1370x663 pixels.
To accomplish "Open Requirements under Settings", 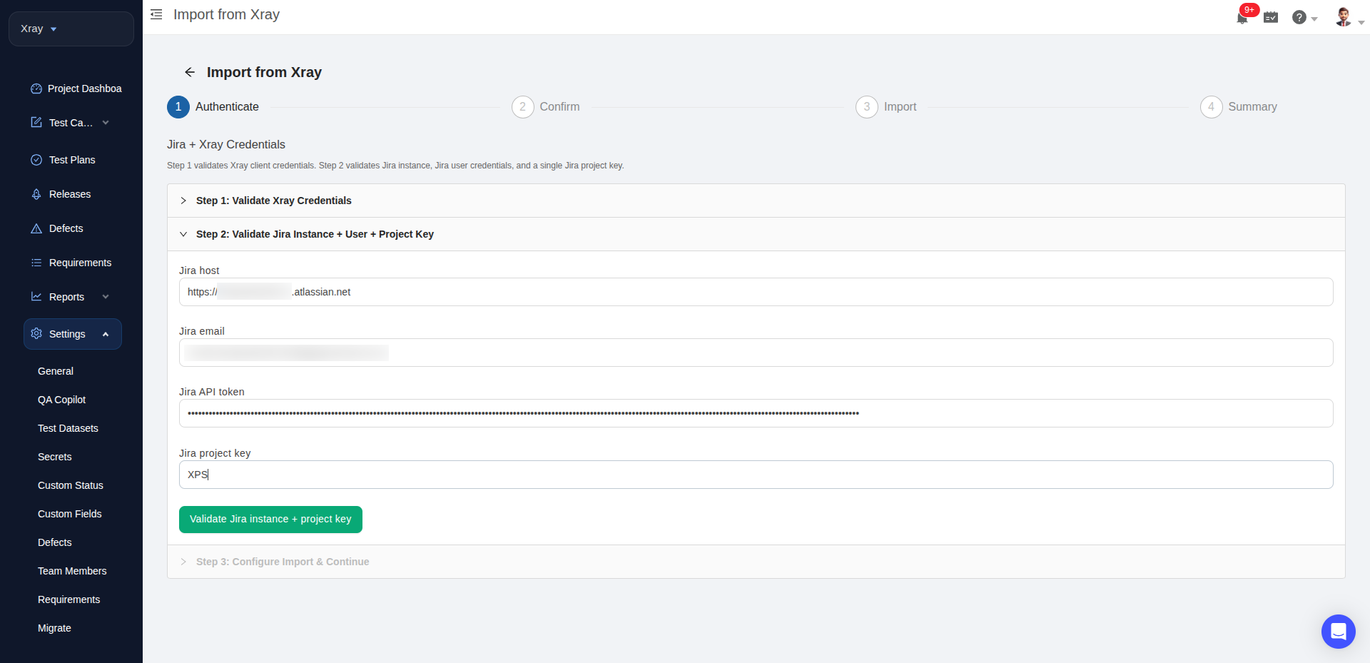I will [x=68, y=599].
